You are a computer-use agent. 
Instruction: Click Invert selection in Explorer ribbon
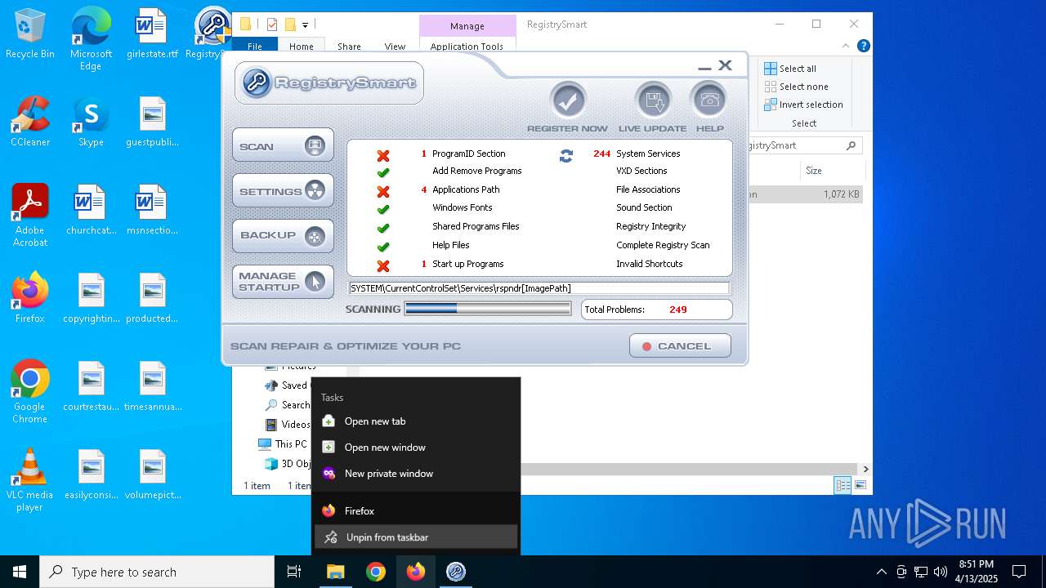point(803,105)
